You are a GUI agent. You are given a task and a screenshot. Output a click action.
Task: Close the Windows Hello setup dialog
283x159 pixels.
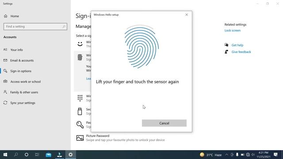tap(187, 15)
